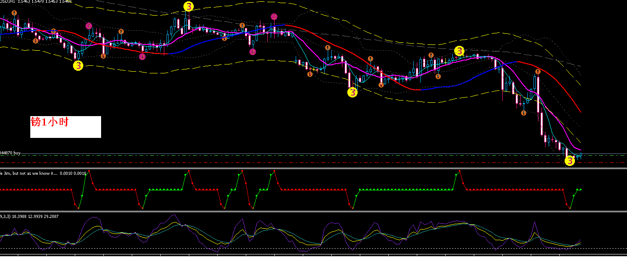The height and width of the screenshot is (258, 627).
Task: Select the topmost magenta circle marker on the chart
Action: (274, 17)
